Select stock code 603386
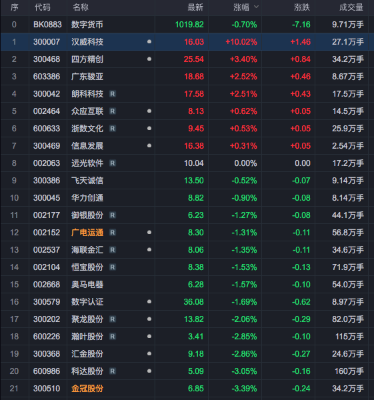 coord(47,77)
